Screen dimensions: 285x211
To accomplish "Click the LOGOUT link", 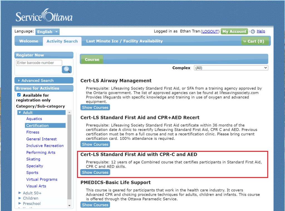I will pos(210,31).
